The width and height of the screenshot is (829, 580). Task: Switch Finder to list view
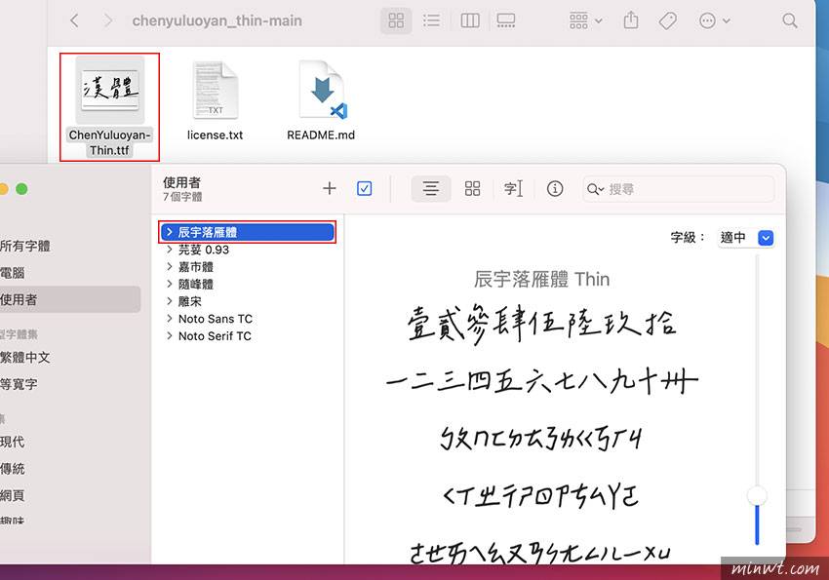pyautogui.click(x=431, y=20)
